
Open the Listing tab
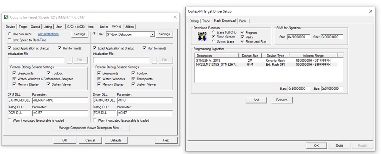[x=48, y=27]
